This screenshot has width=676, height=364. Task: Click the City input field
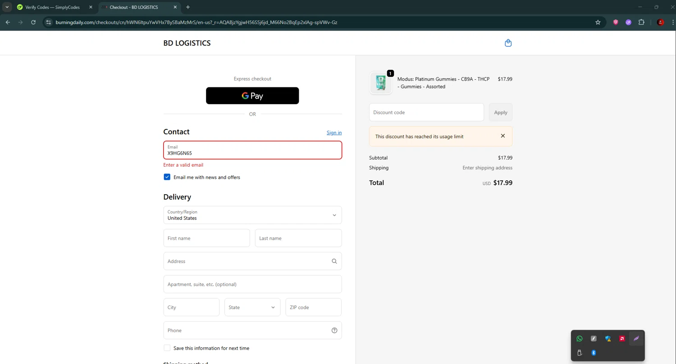(191, 307)
